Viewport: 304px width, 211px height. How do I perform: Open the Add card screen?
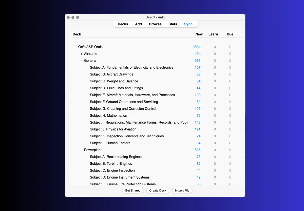point(138,24)
